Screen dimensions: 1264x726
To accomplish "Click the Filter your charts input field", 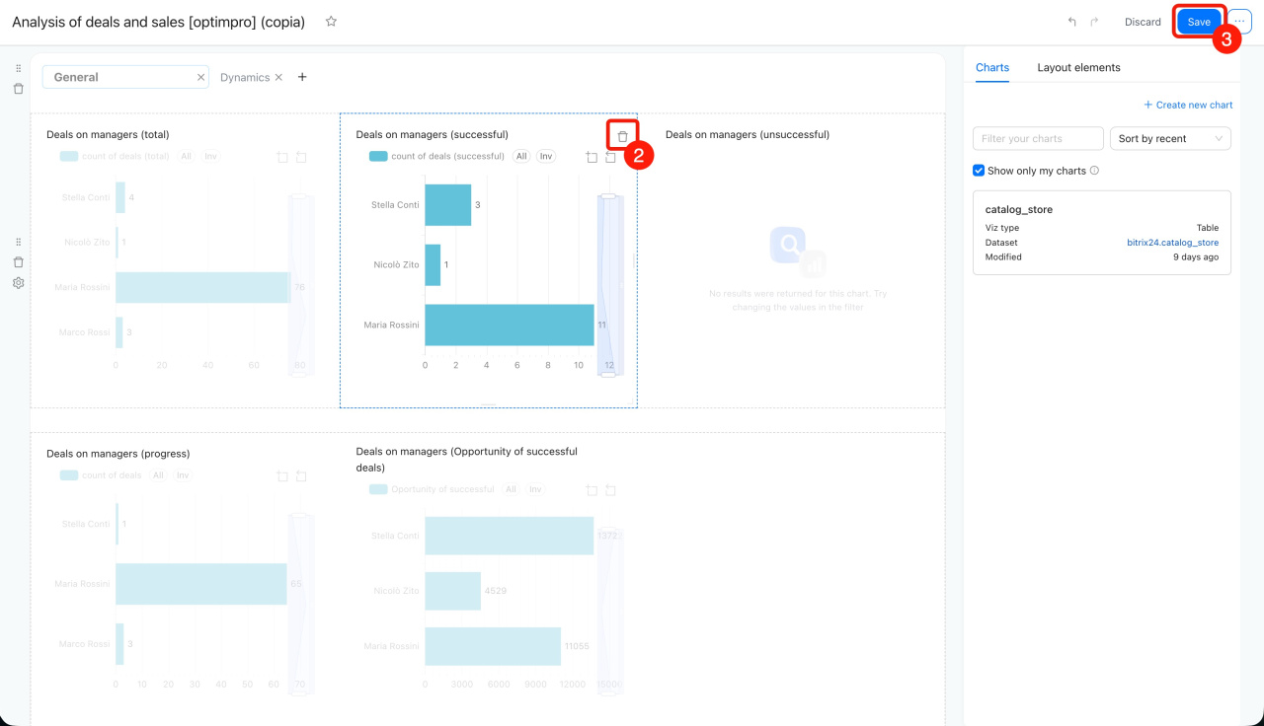I will click(1038, 139).
